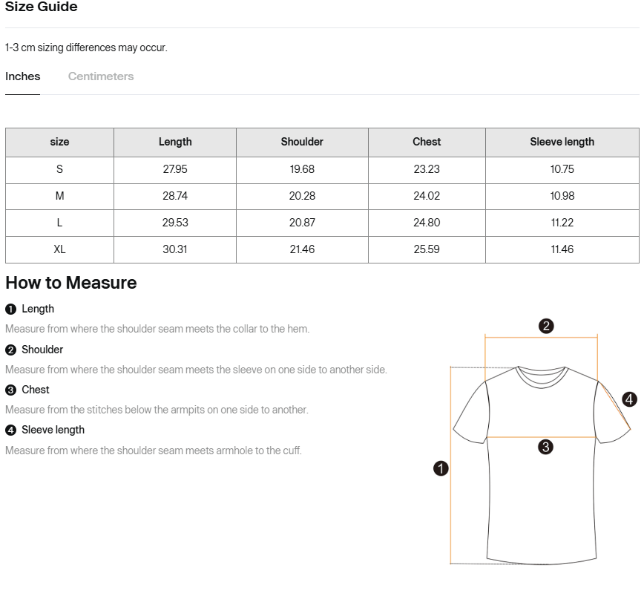644x596 pixels.
Task: Click the How to Measure heading
Action: pos(71,283)
